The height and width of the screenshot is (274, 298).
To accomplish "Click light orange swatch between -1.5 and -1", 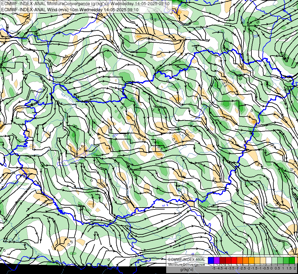I will click(257, 260).
